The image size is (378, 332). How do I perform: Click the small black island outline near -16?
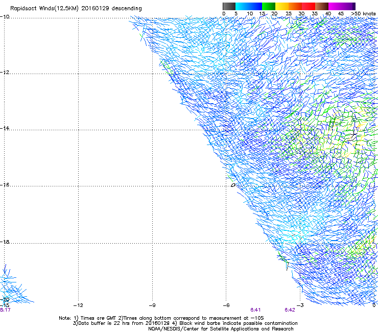(x=233, y=185)
